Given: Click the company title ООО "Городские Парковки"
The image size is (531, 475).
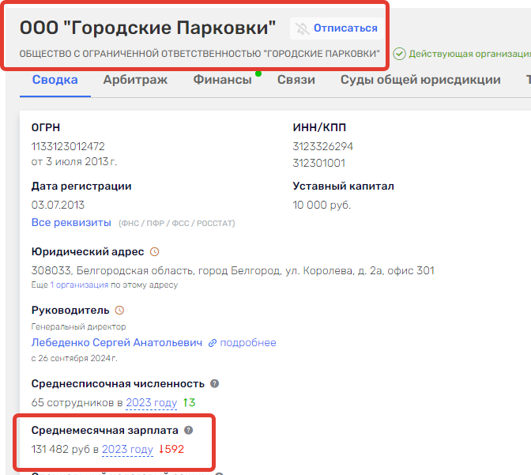Looking at the screenshot, I should 148,28.
